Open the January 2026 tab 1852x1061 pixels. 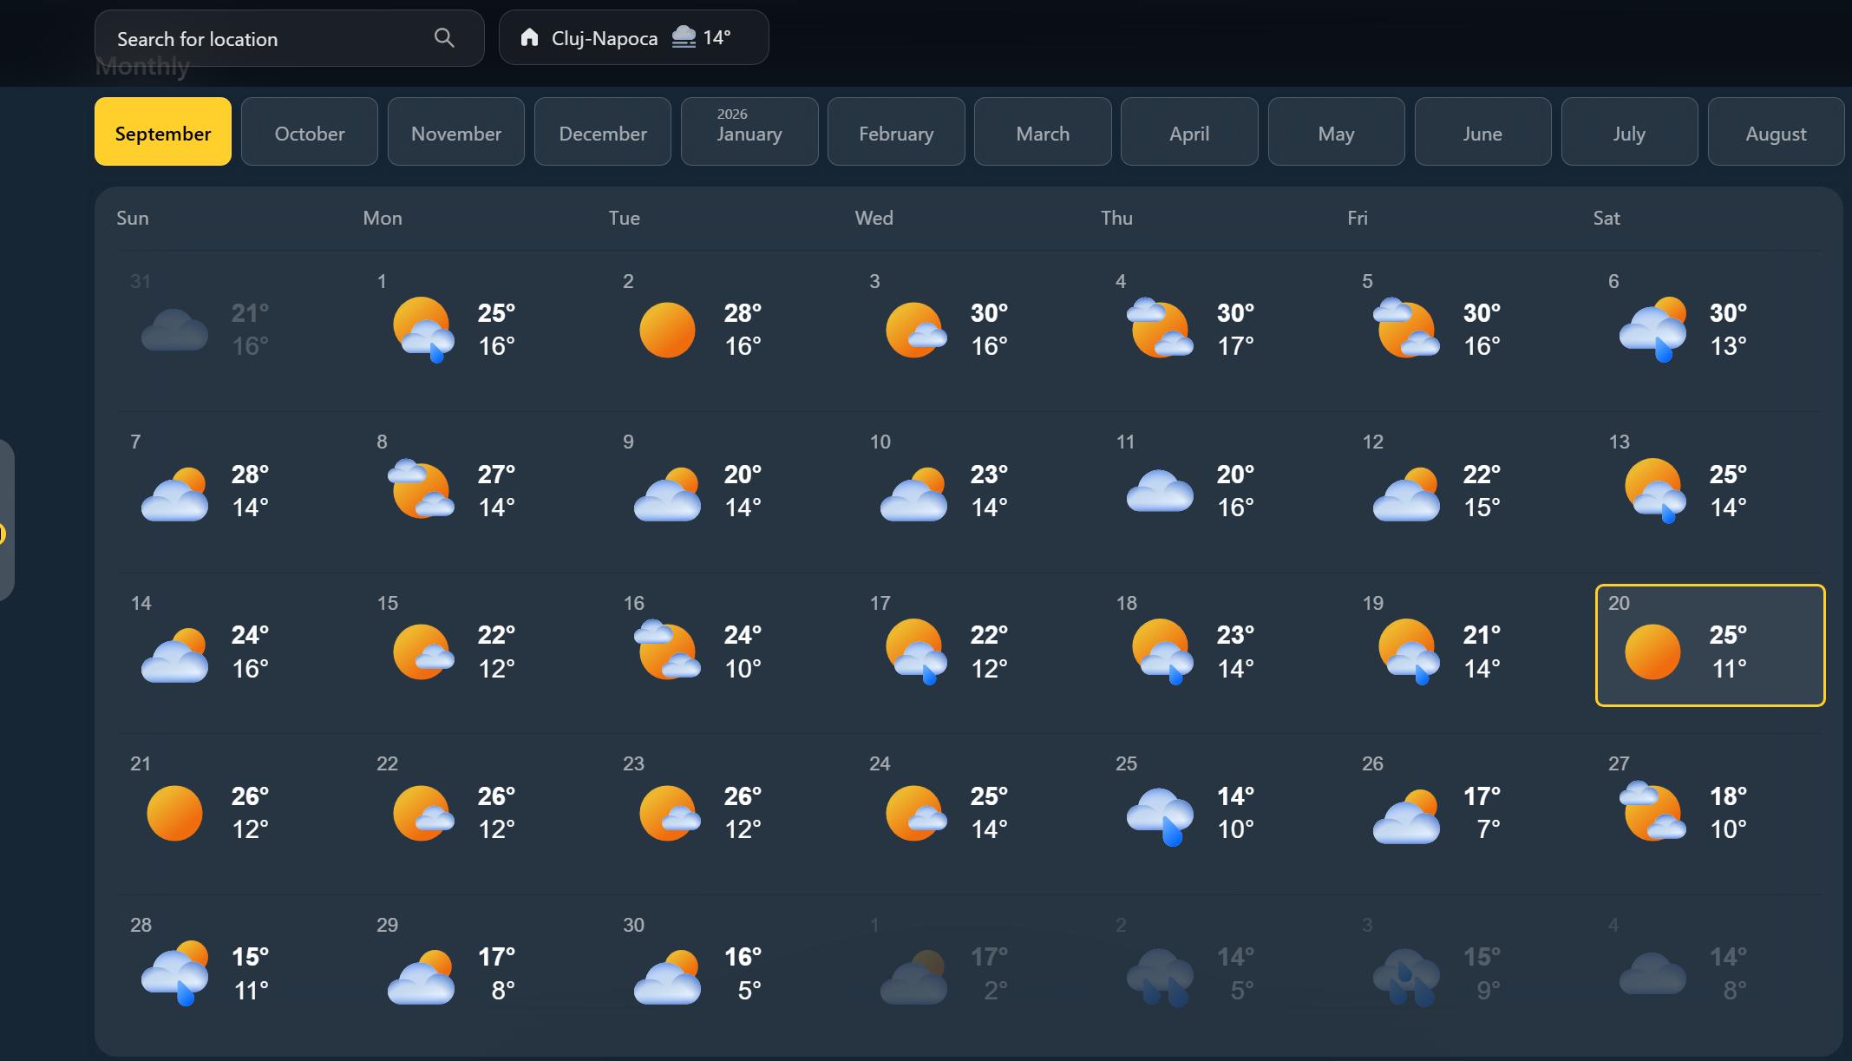[749, 132]
